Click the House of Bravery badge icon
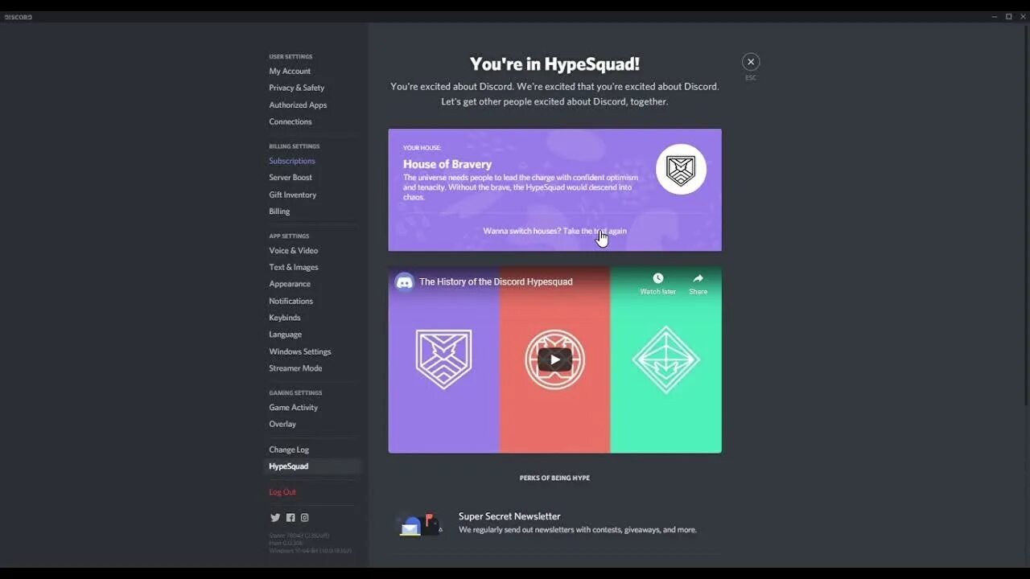Viewport: 1030px width, 579px height. pos(681,170)
